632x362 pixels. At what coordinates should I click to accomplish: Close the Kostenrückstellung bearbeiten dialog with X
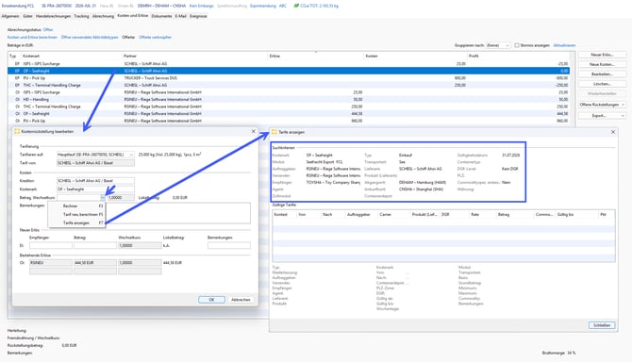pyautogui.click(x=253, y=131)
